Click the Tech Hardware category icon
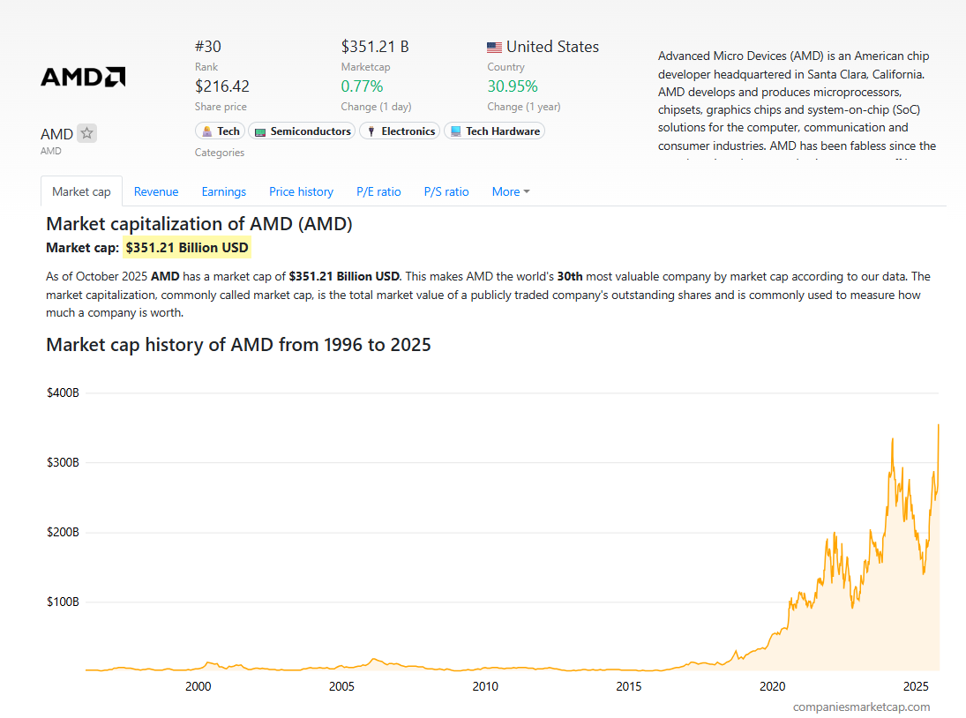Screen dimensions: 966x718 (x=455, y=131)
